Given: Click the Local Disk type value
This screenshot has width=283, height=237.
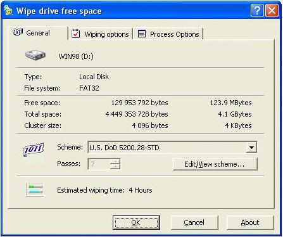Looking at the screenshot, I should click(x=94, y=77).
